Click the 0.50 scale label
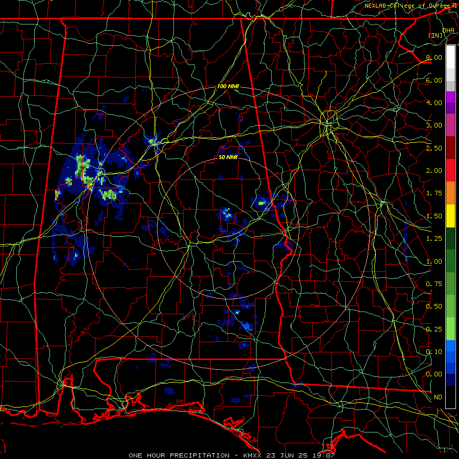This screenshot has width=459, height=459. (434, 307)
